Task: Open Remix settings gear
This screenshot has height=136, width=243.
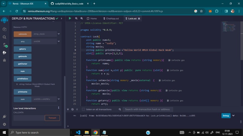Action: tap(4, 124)
